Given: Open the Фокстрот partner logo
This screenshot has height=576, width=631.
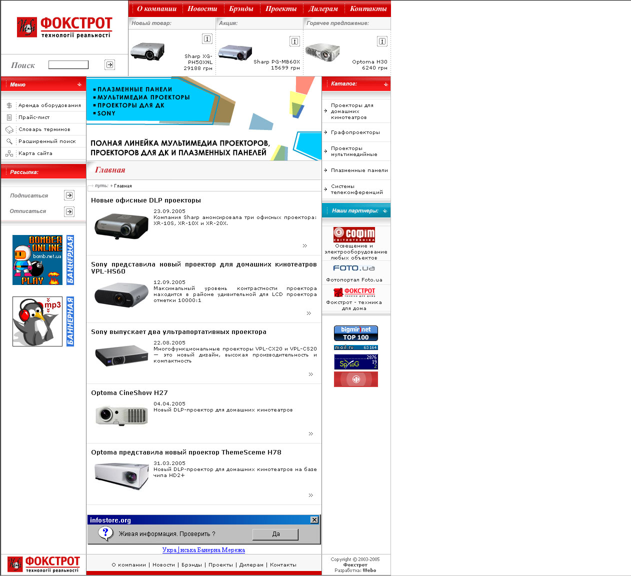Looking at the screenshot, I should click(x=354, y=292).
